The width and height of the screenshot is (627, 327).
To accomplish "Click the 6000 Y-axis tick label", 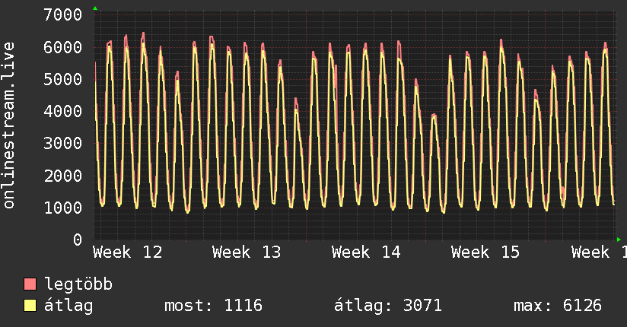I will [62, 47].
